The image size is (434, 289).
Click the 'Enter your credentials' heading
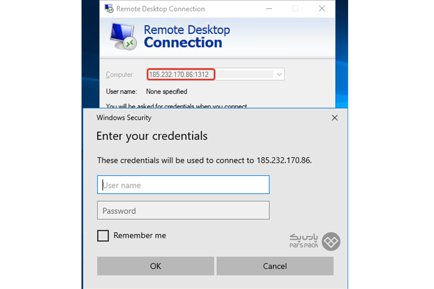tap(152, 136)
